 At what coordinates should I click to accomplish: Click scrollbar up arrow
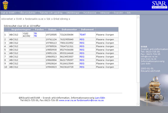pyautogui.click(x=138, y=17)
